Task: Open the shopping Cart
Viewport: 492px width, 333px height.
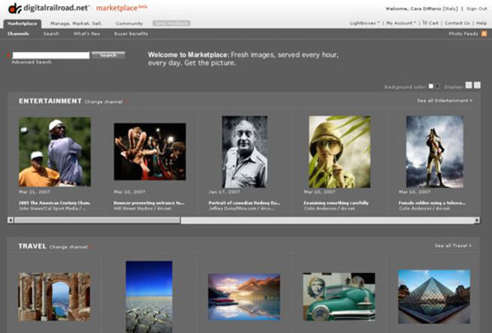Action: click(430, 23)
